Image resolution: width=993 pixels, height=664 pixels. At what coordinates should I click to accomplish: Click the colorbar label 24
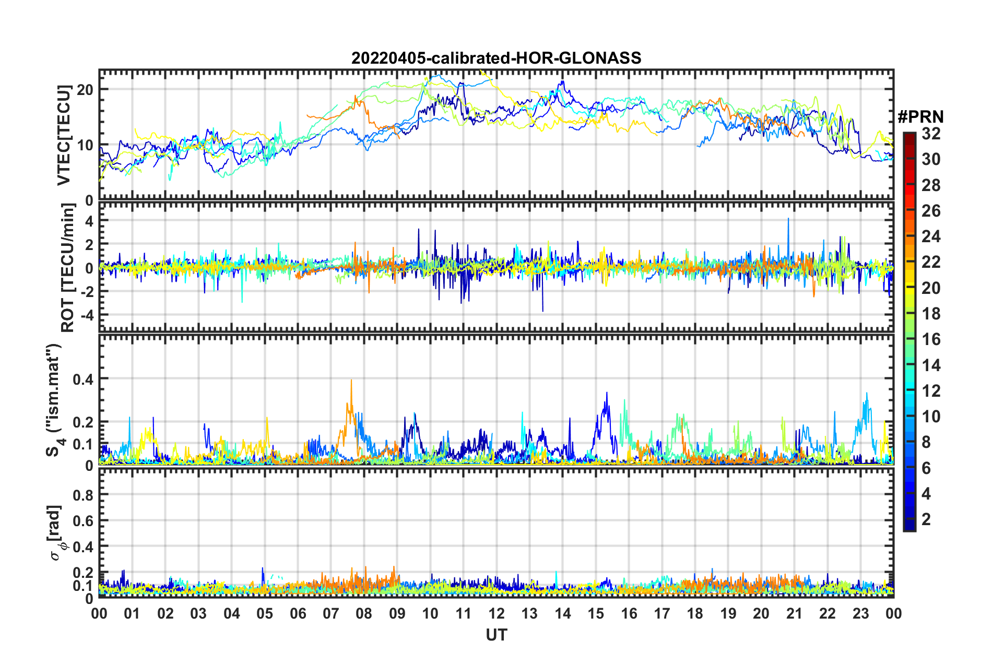931,236
